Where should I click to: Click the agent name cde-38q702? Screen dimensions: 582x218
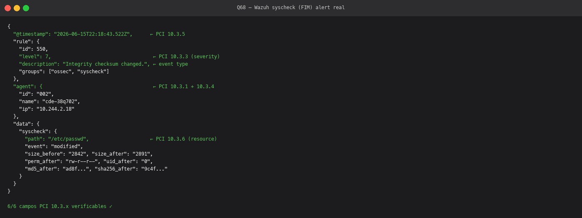[60, 102]
